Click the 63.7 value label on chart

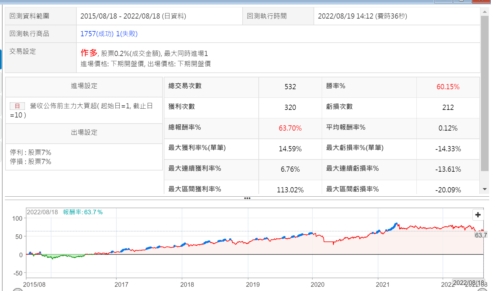pyautogui.click(x=481, y=235)
